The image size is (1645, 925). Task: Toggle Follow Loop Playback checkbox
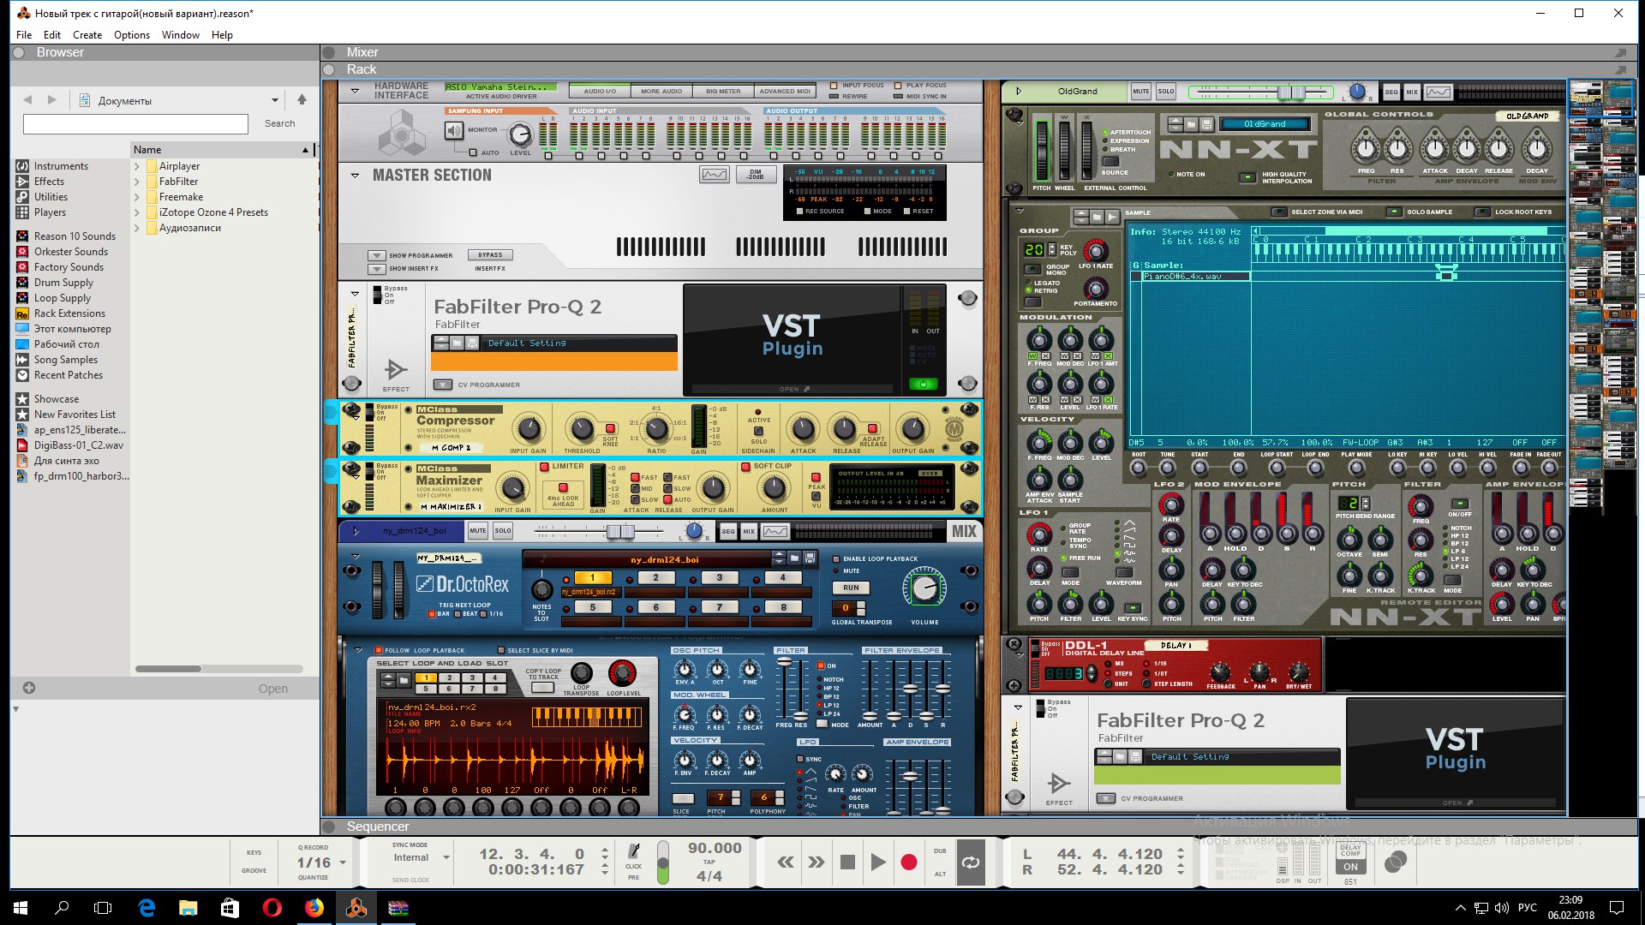pyautogui.click(x=378, y=650)
